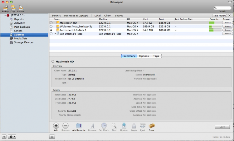This screenshot has width=234, height=141.
Task: Click the toolbar toggle pill in the title bar
Action: point(230,2)
